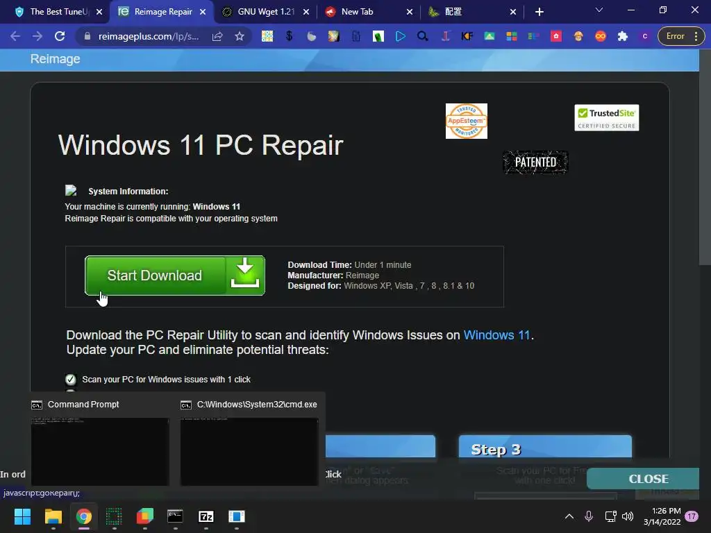This screenshot has height=533, width=711.
Task: Open 7-Zip from the taskbar
Action: click(206, 516)
